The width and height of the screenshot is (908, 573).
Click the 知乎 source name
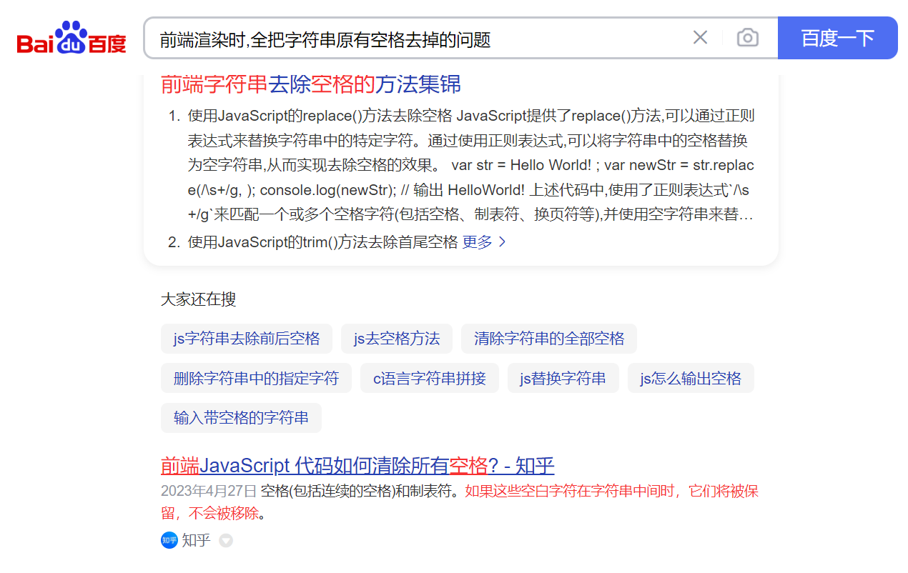197,540
